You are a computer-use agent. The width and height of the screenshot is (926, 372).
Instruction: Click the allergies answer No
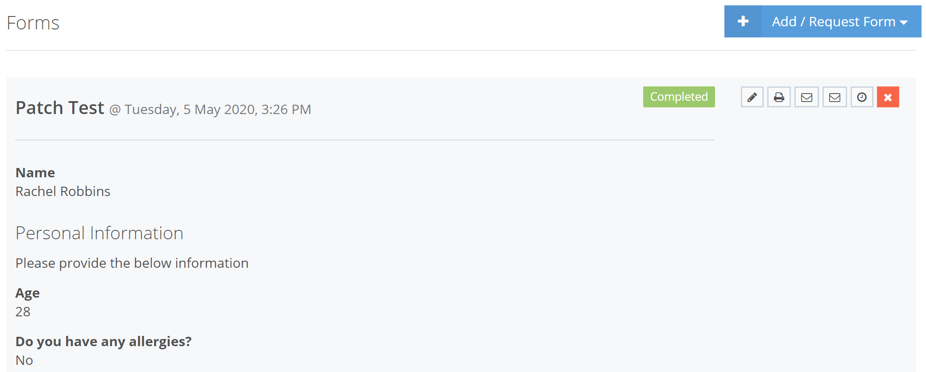[x=24, y=360]
